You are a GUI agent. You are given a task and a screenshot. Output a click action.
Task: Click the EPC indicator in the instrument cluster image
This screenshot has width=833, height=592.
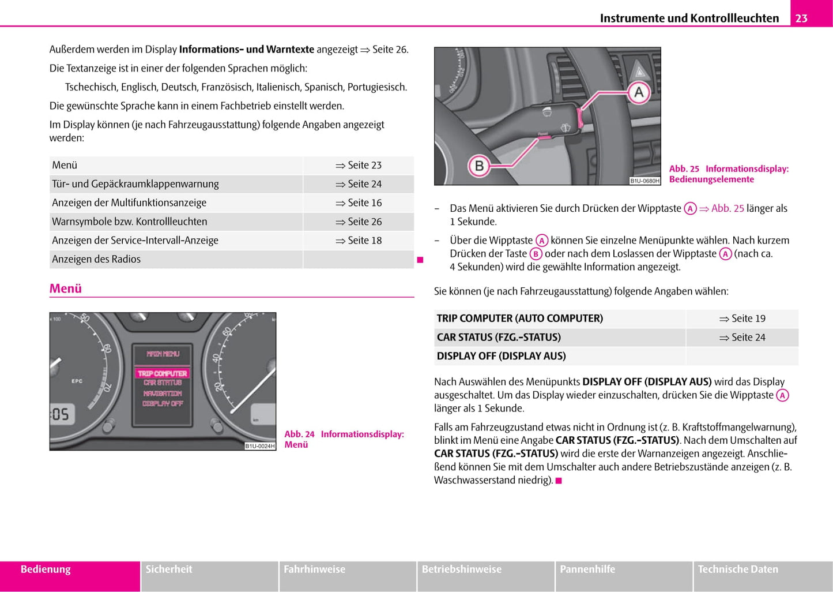click(77, 381)
